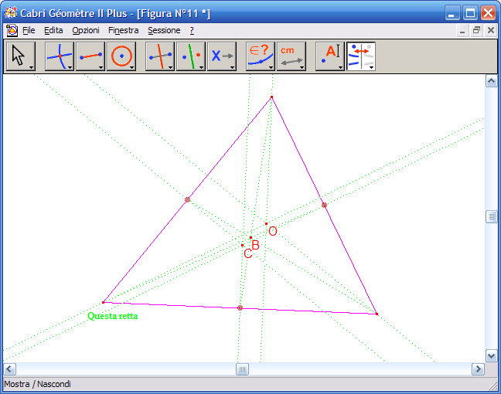Expand the Properties tool dropdown arrow

point(271,67)
